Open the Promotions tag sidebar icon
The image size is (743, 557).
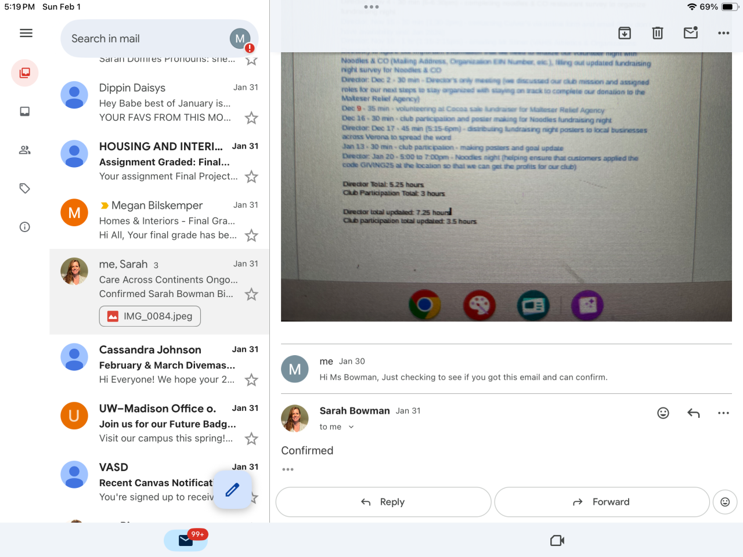pyautogui.click(x=25, y=189)
